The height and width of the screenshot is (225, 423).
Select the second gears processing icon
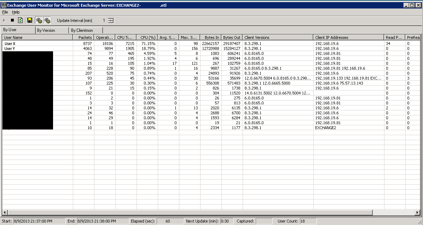tap(48, 20)
